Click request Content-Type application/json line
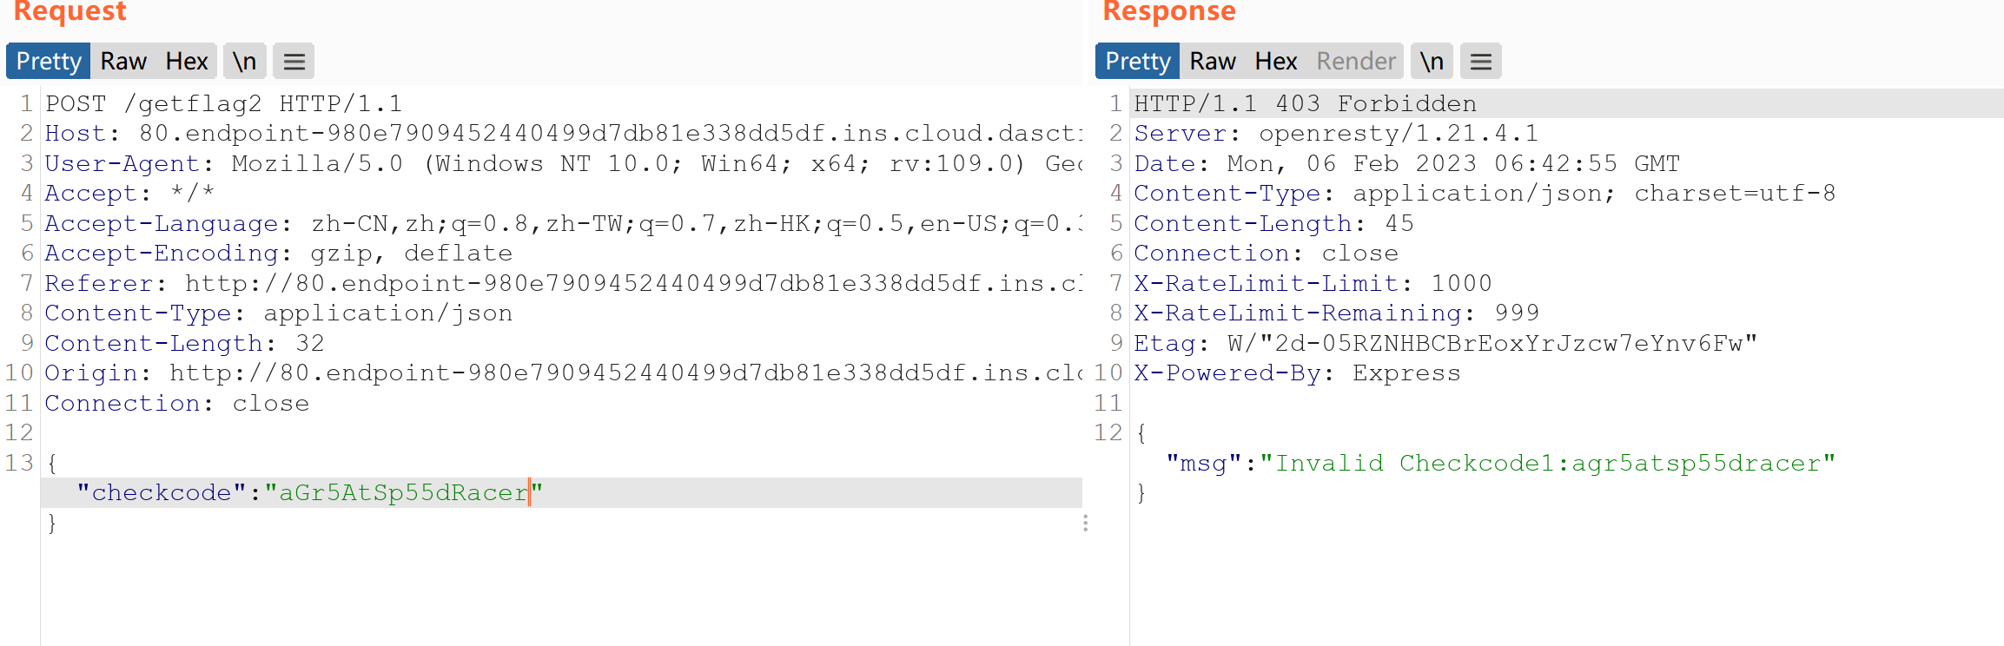This screenshot has width=2004, height=646. pyautogui.click(x=279, y=313)
